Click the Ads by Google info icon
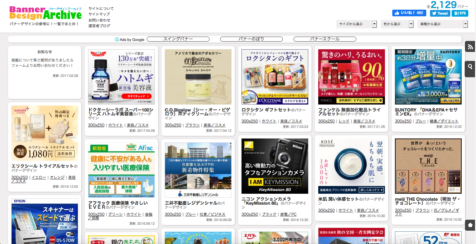Viewport: 476px width, 244px height. 117,40
